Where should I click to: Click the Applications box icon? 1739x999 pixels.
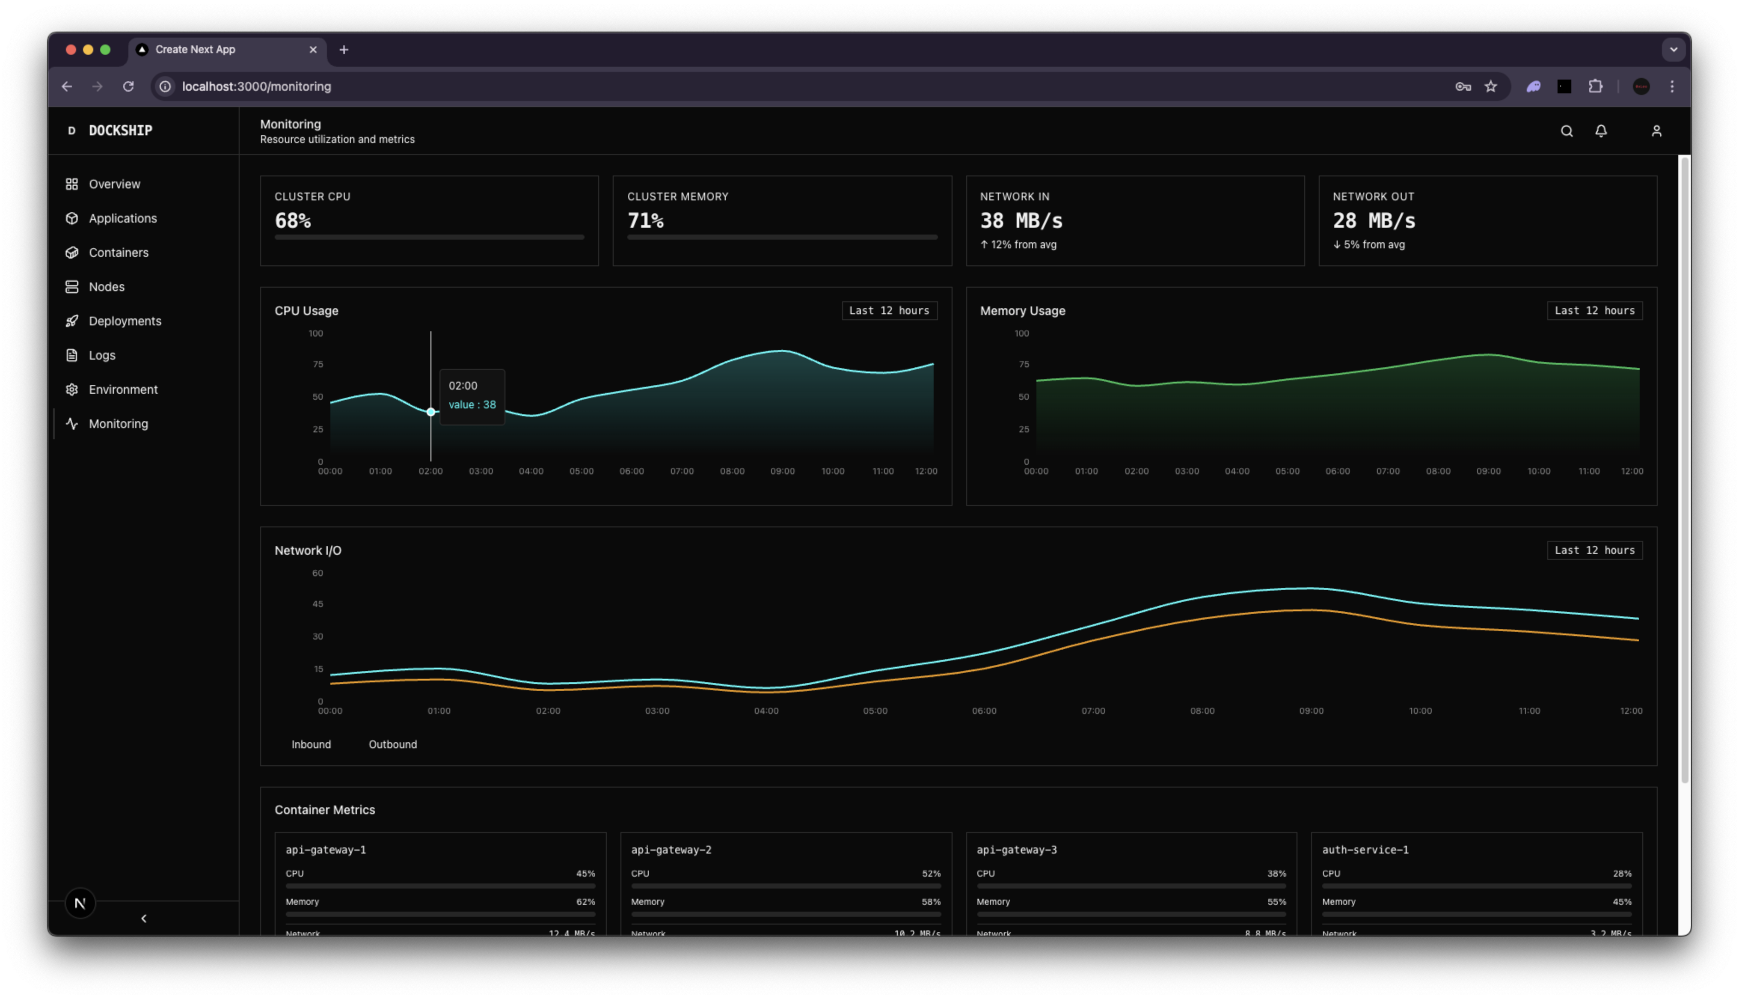pos(71,218)
